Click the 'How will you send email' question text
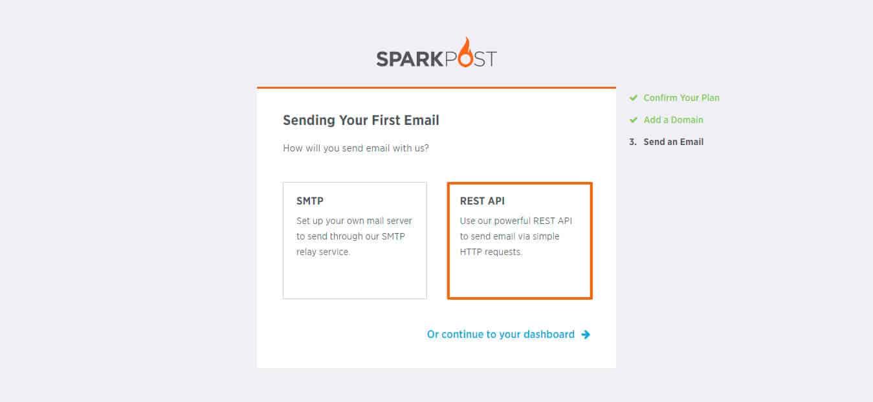Image resolution: width=873 pixels, height=402 pixels. point(356,148)
